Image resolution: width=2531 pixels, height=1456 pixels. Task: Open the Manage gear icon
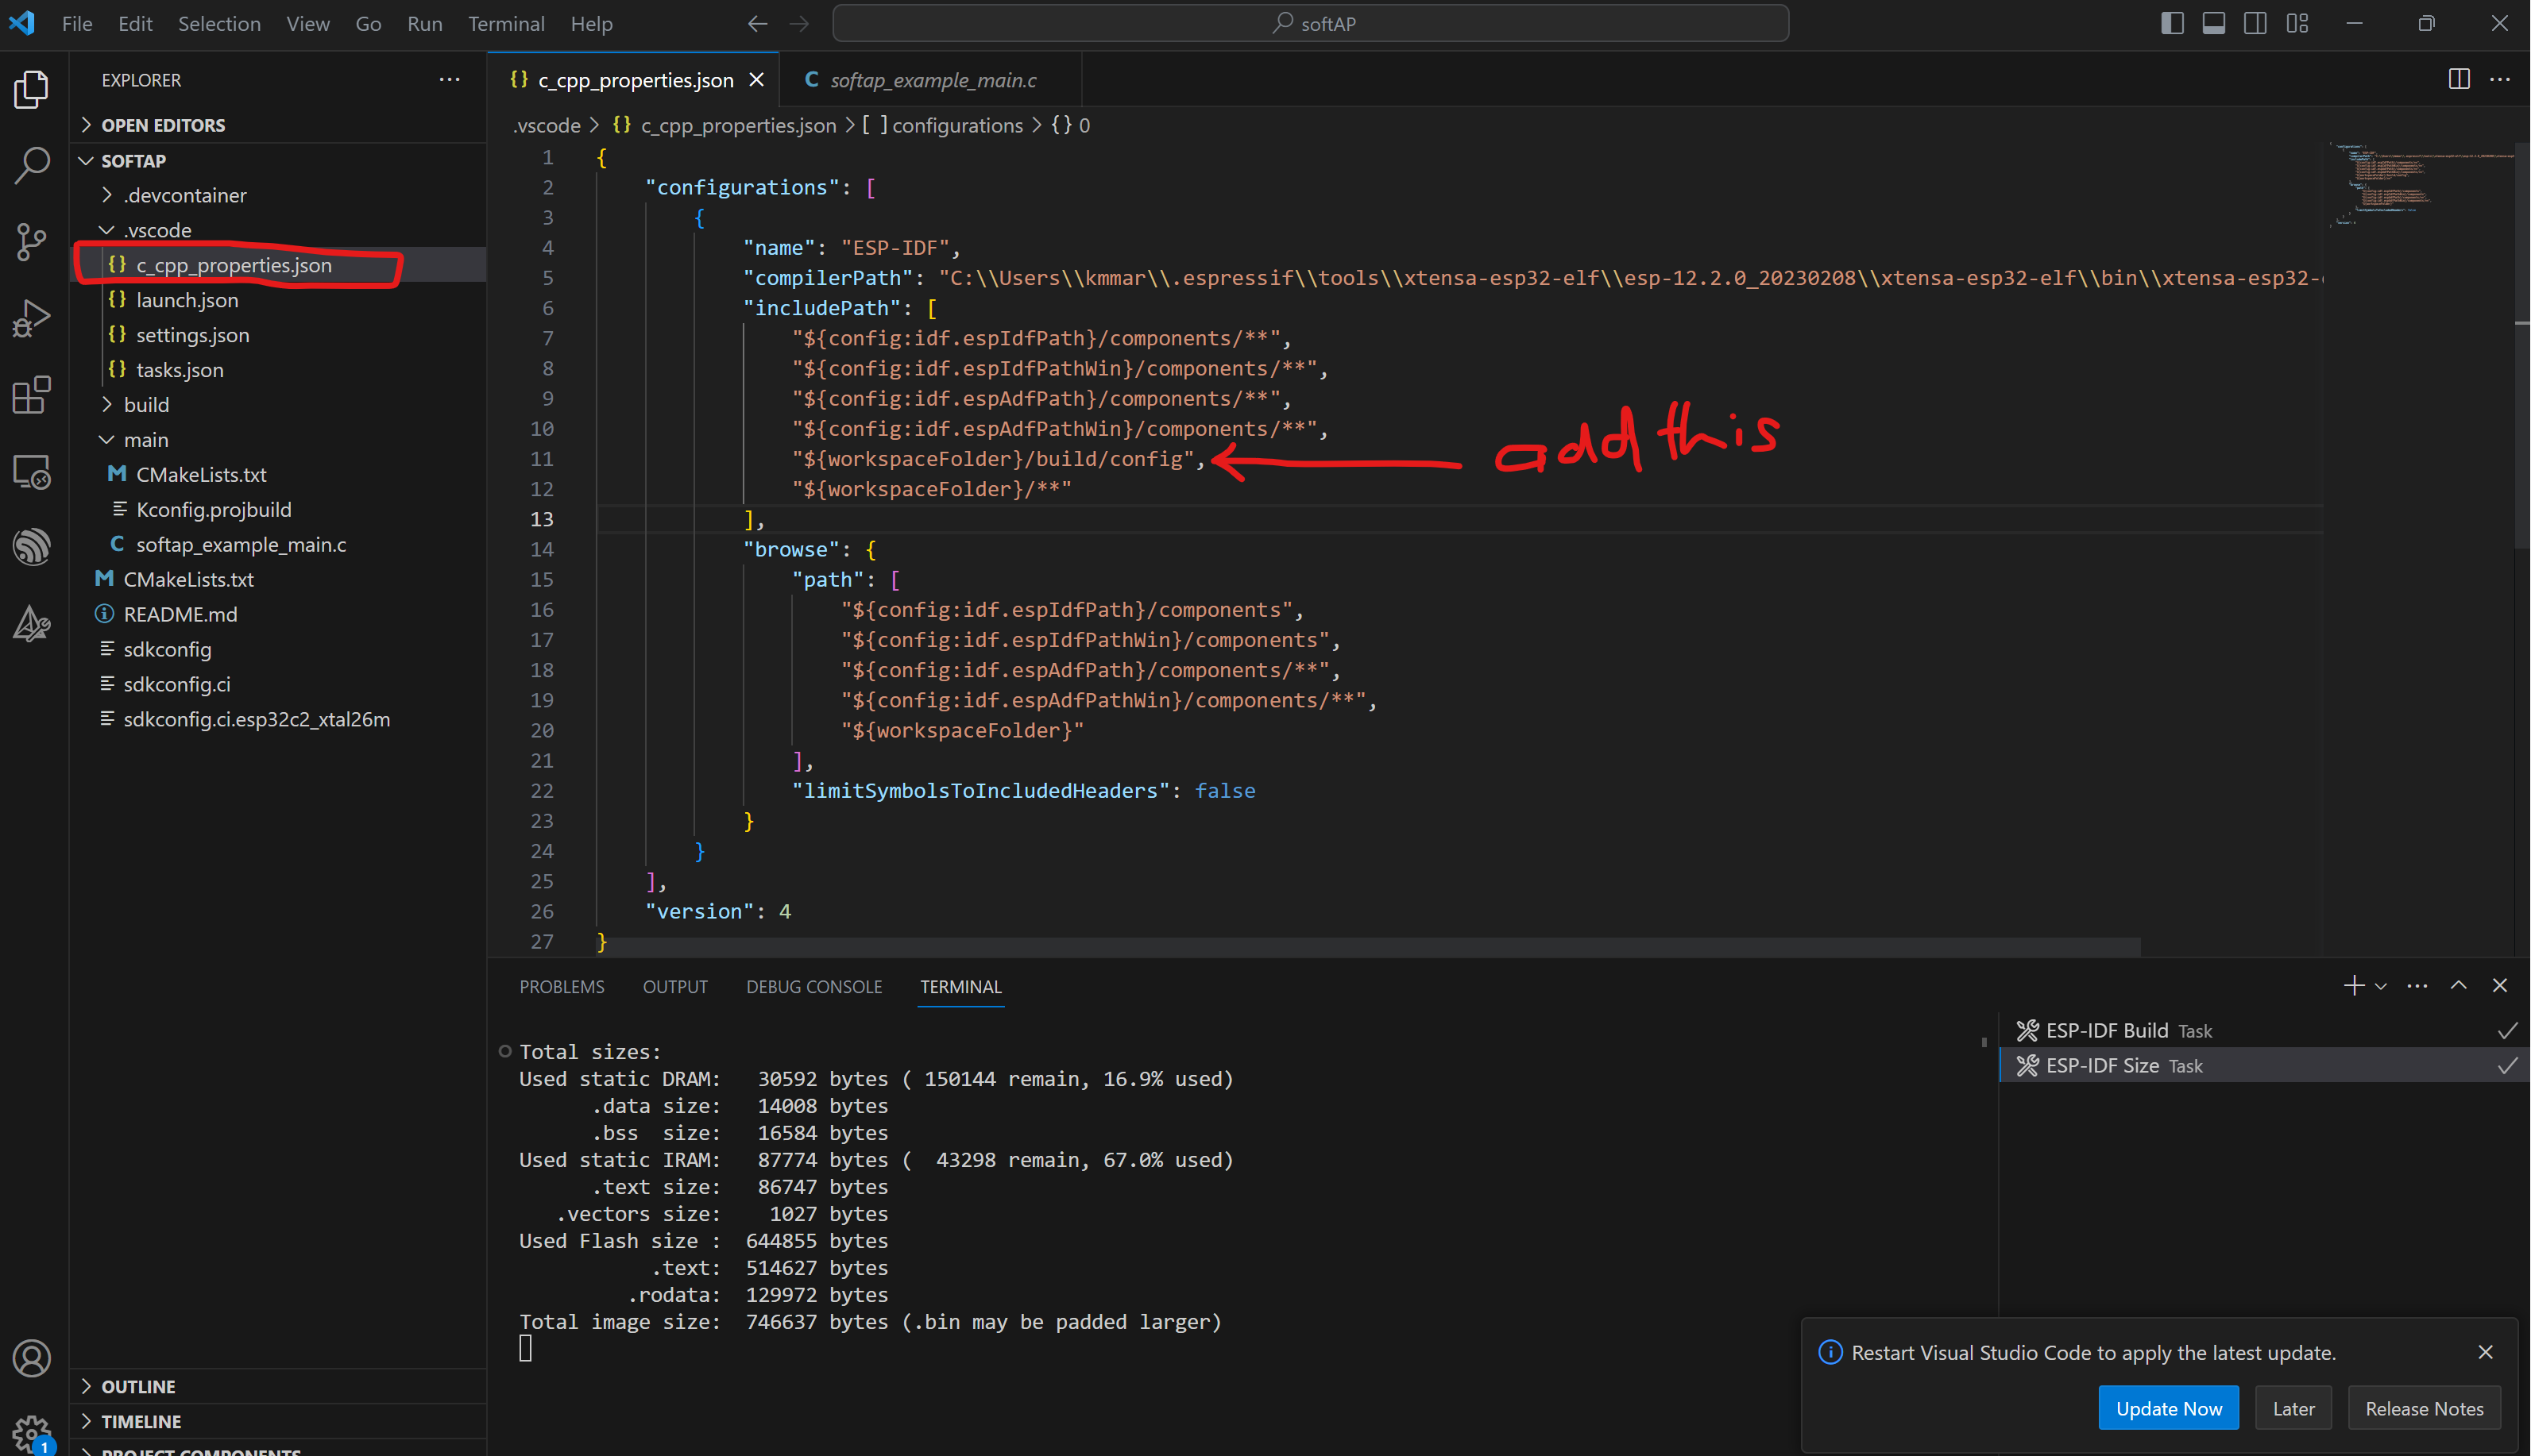(31, 1432)
